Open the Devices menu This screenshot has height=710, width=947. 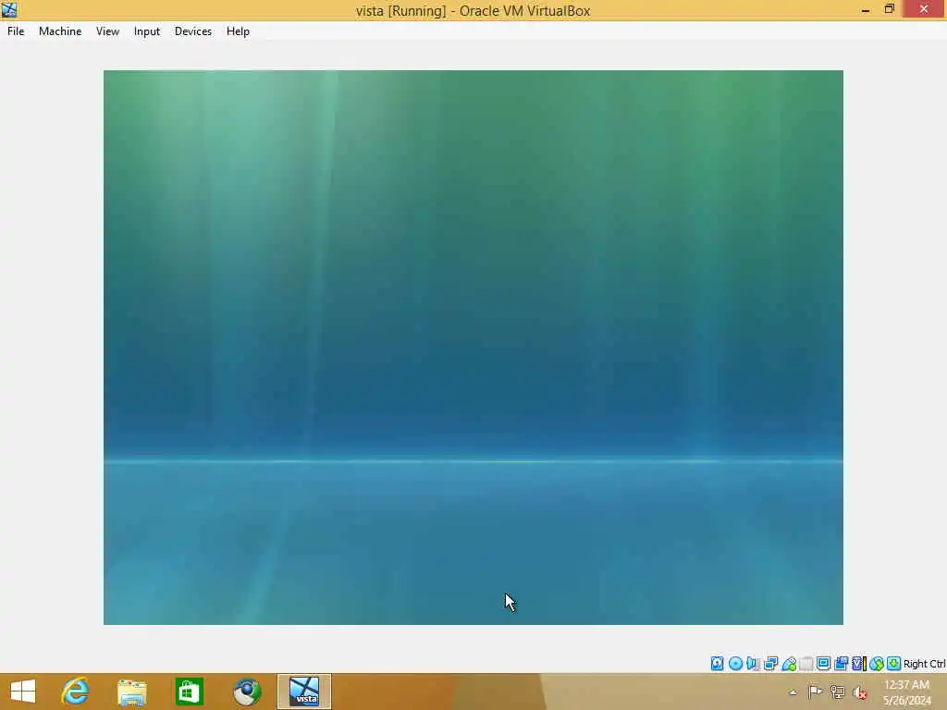193,31
